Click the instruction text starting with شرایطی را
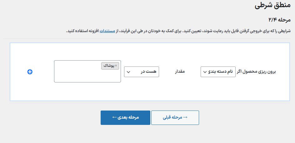The width and height of the screenshot is (295, 143). (x=219, y=31)
